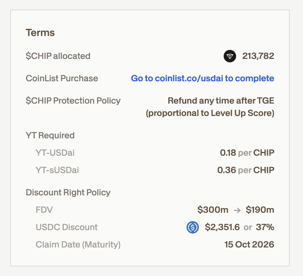Click the blue USDC coin icon
This screenshot has height=276, width=303.
(192, 227)
